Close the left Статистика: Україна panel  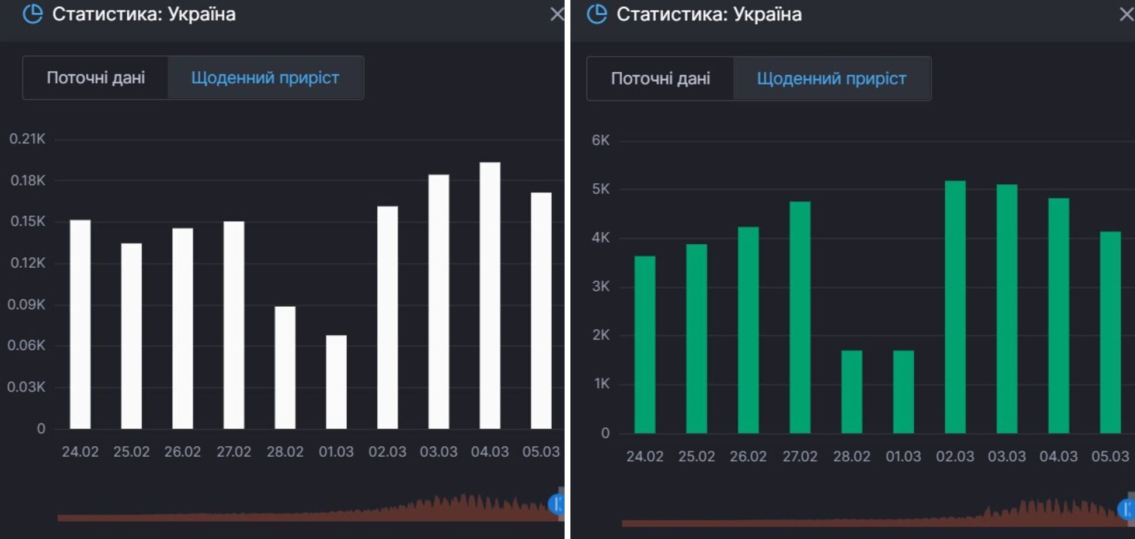coord(556,14)
